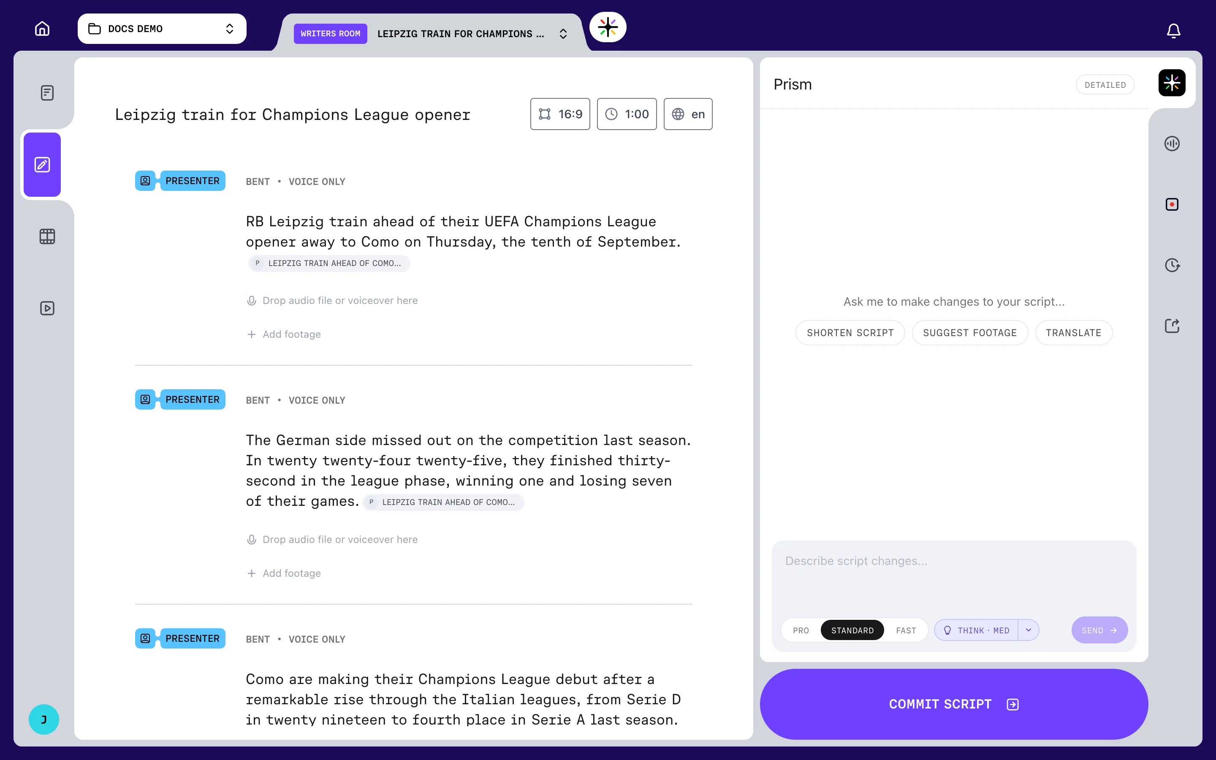Open the en language selector
This screenshot has height=760, width=1216.
[688, 114]
